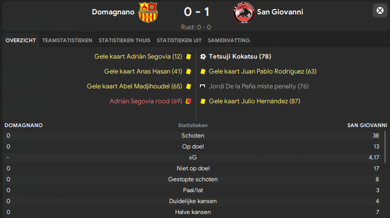Click San Giovanni team name in header
390x218 pixels.
coord(280,12)
